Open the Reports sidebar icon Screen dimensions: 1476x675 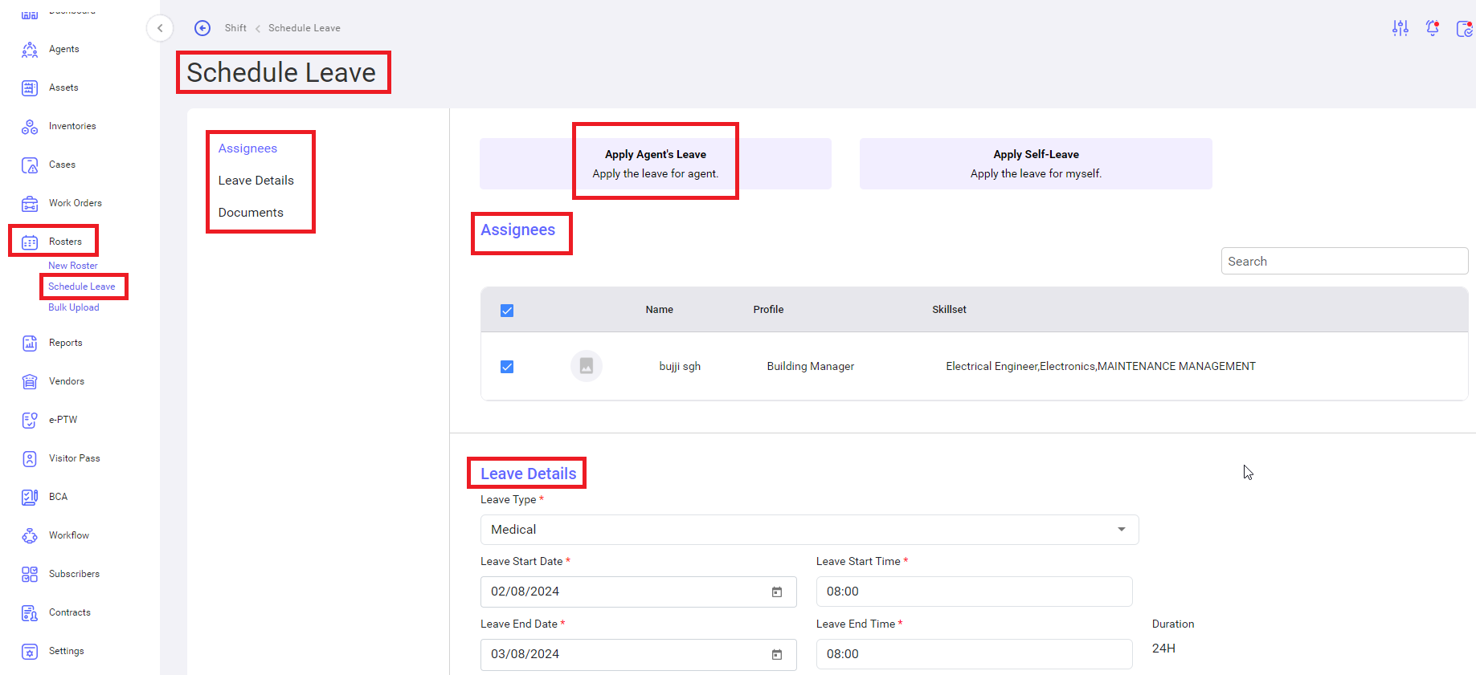click(x=30, y=344)
